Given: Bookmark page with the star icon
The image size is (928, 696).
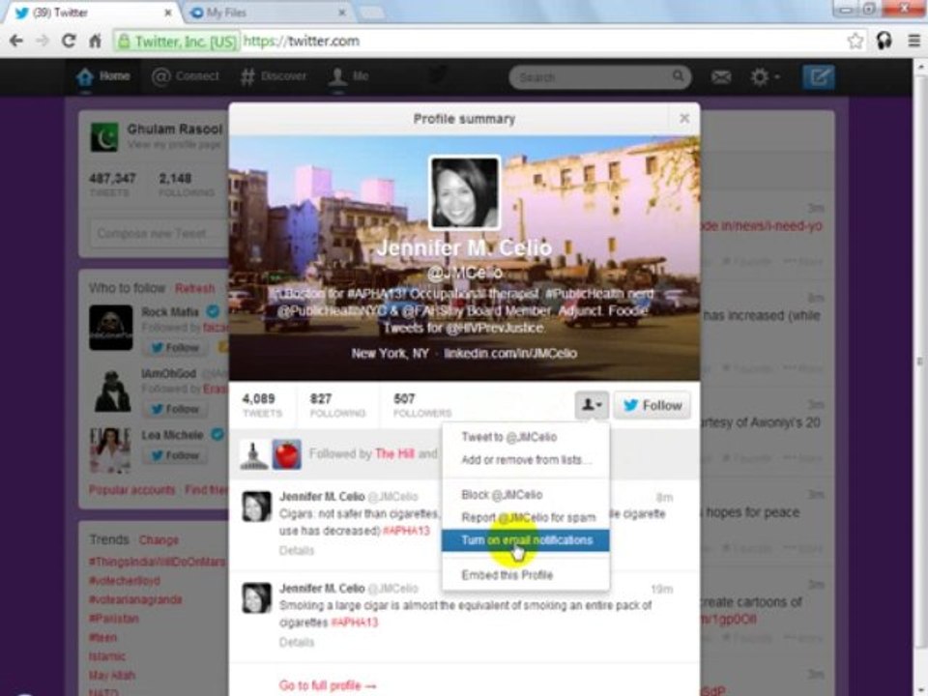Looking at the screenshot, I should click(x=855, y=41).
